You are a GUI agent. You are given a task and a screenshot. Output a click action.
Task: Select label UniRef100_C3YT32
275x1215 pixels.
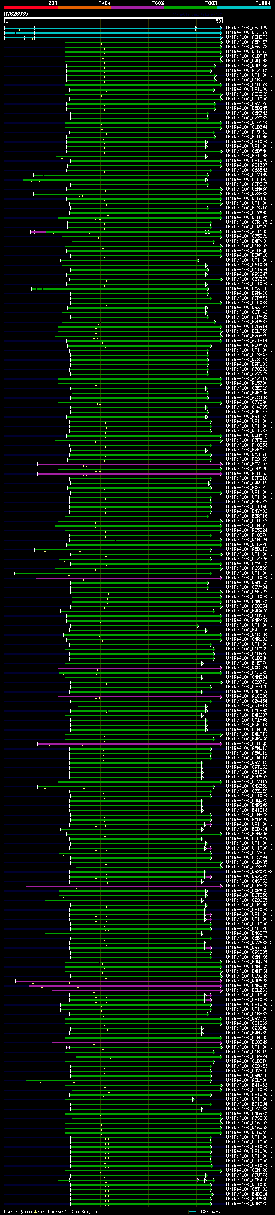coord(247,1109)
